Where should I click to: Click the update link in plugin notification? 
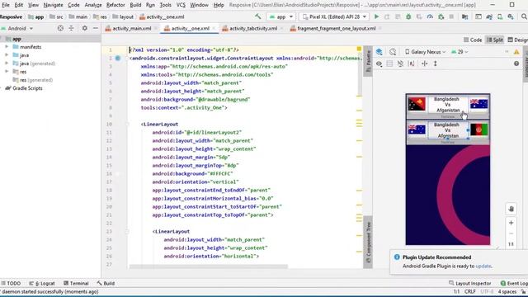483,266
